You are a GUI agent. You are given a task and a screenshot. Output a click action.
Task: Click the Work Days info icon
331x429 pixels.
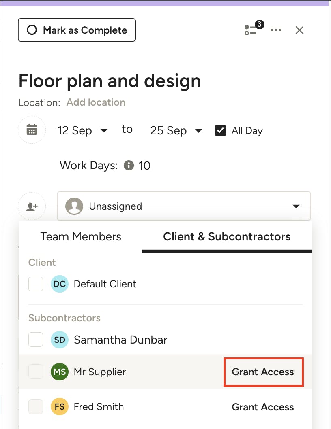coord(129,165)
